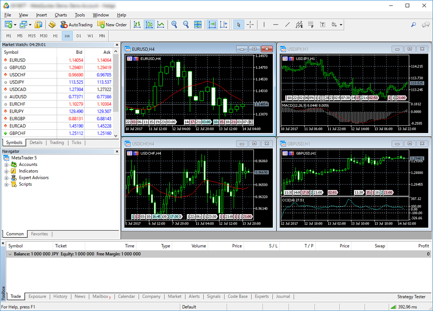Tile the chart windows icon
This screenshot has height=311, width=433.
[x=198, y=24]
